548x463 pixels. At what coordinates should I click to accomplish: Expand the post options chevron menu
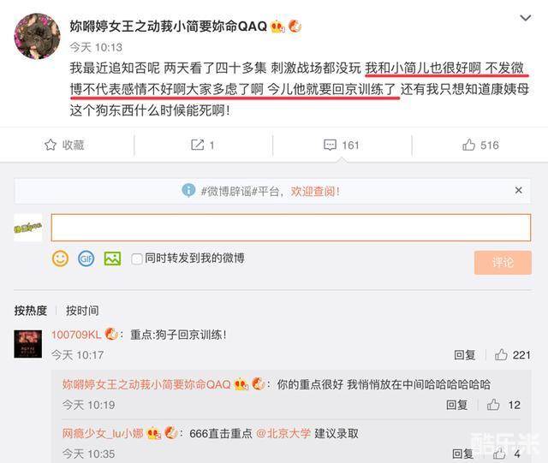point(526,17)
